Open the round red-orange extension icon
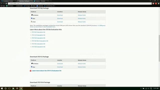Viewport: 160px width, 90px height. (x=153, y=3)
